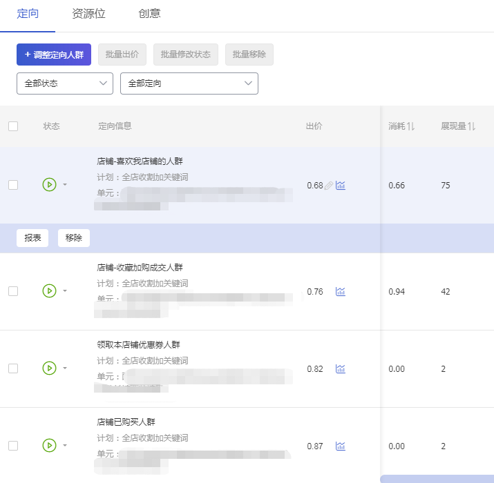494x483 pixels.
Task: Expand status arrow for 店铺已购买人群 row
Action: click(x=65, y=446)
